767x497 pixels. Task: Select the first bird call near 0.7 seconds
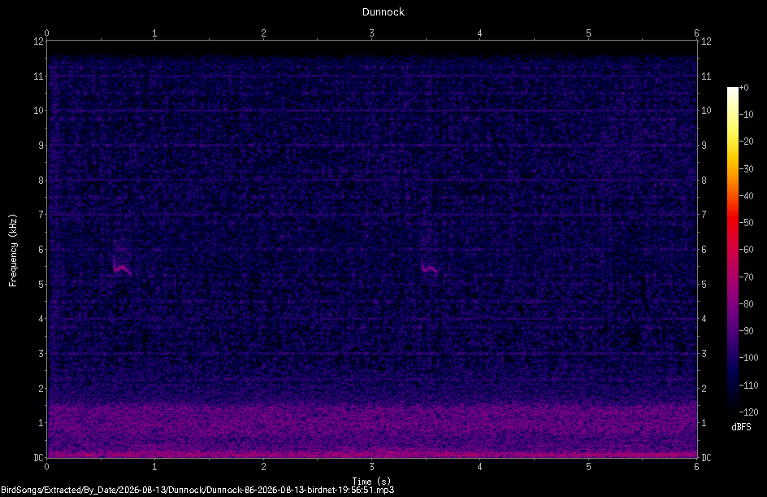(x=122, y=268)
